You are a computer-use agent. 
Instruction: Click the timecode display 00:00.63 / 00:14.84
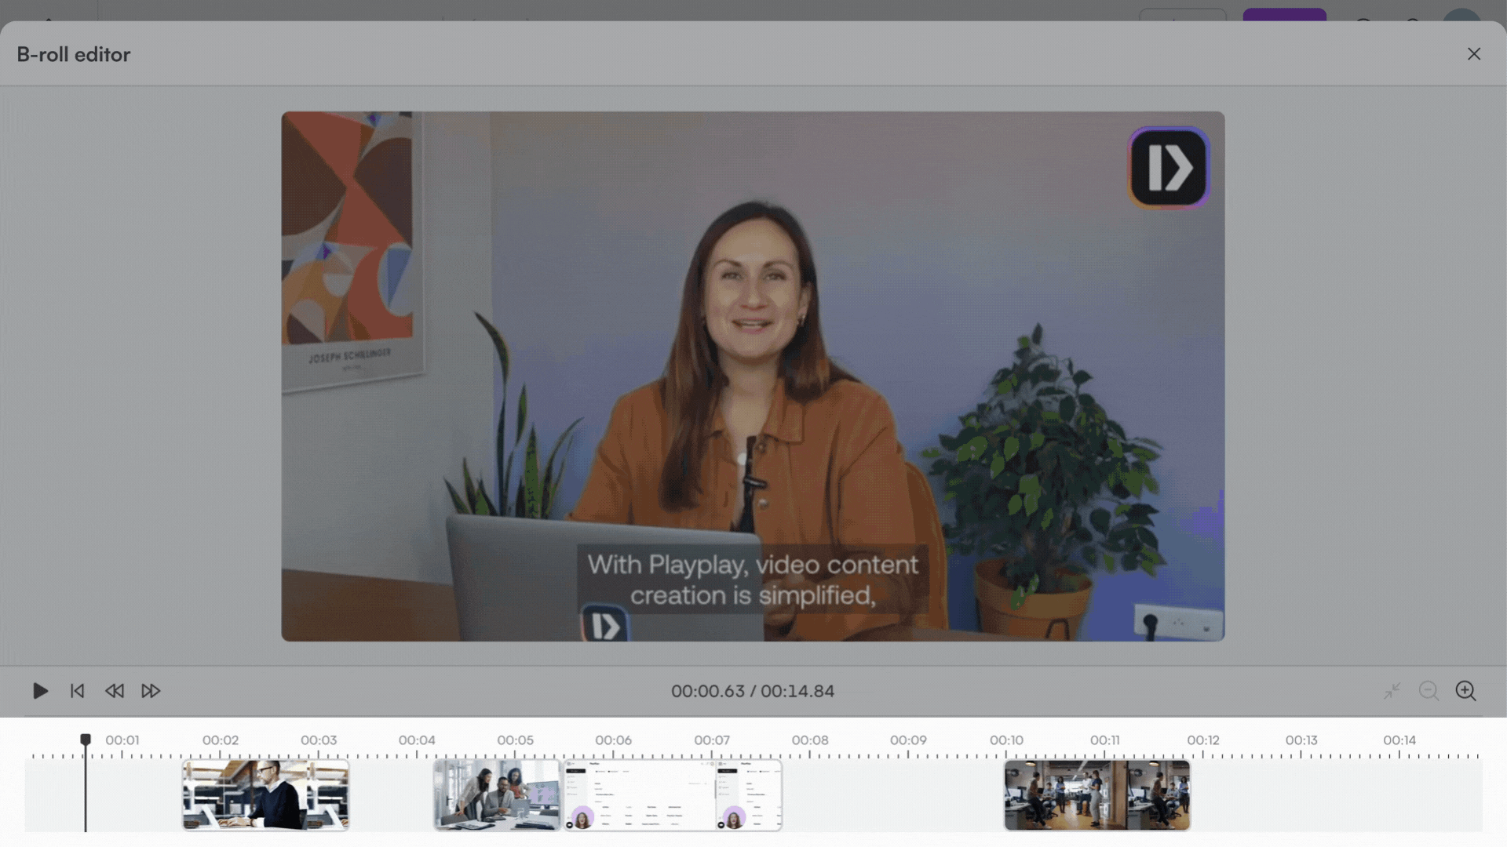pyautogui.click(x=752, y=691)
